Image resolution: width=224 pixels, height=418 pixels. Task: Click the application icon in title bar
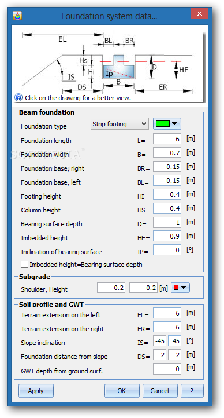[17, 16]
